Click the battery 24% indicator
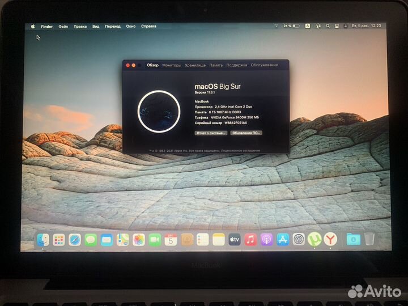 291,26
